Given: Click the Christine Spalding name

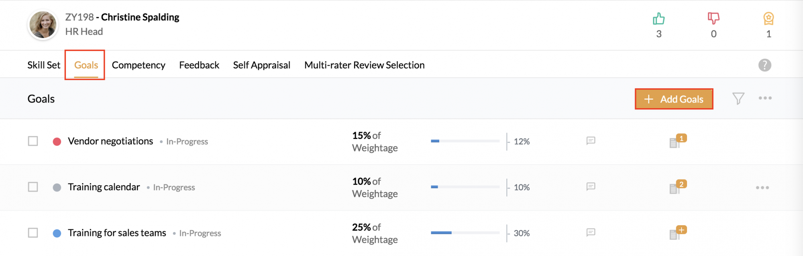Looking at the screenshot, I should click(x=140, y=17).
